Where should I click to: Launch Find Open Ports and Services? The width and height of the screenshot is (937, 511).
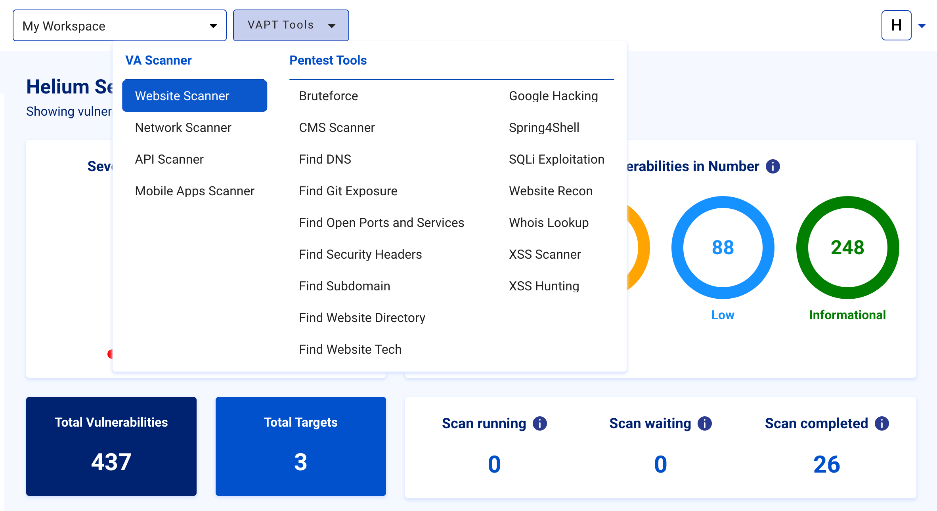(x=381, y=223)
